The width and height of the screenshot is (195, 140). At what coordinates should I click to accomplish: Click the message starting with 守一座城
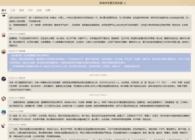click(99, 117)
